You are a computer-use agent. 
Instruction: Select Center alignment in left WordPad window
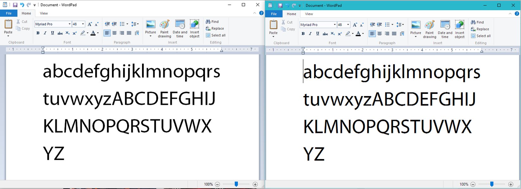(x=115, y=33)
